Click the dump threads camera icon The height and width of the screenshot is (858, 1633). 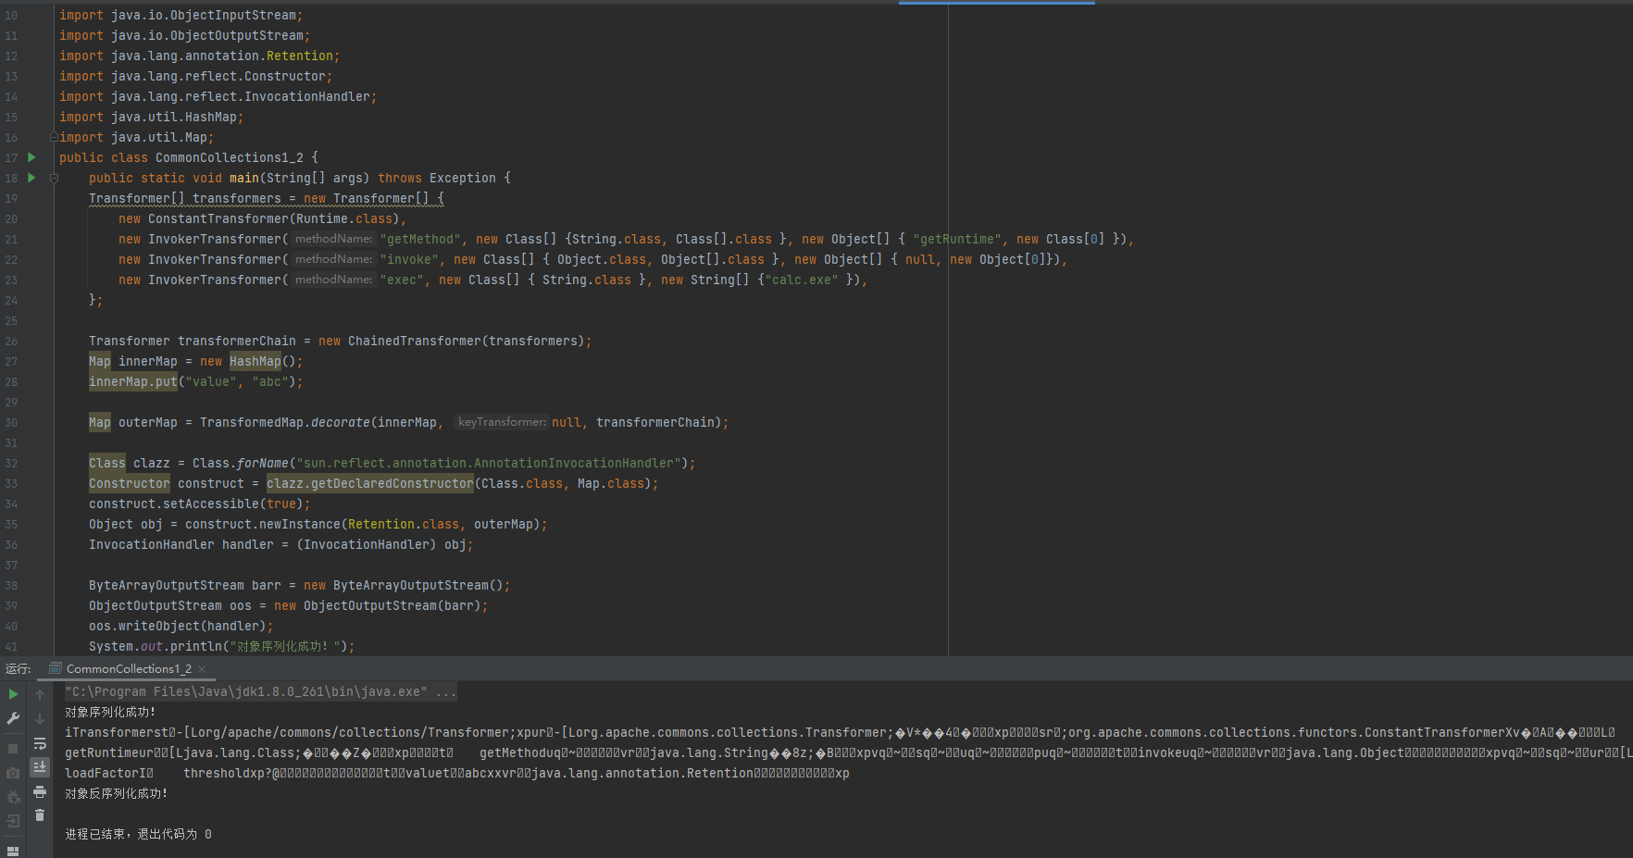point(13,773)
